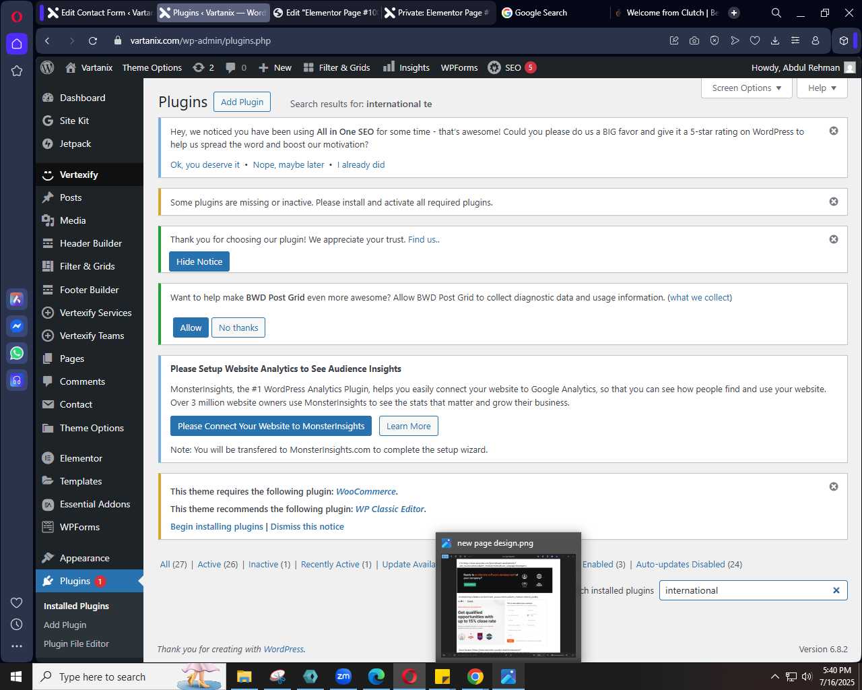
Task: Click Allow for BWD Post Grid diagnostics
Action: tap(191, 327)
